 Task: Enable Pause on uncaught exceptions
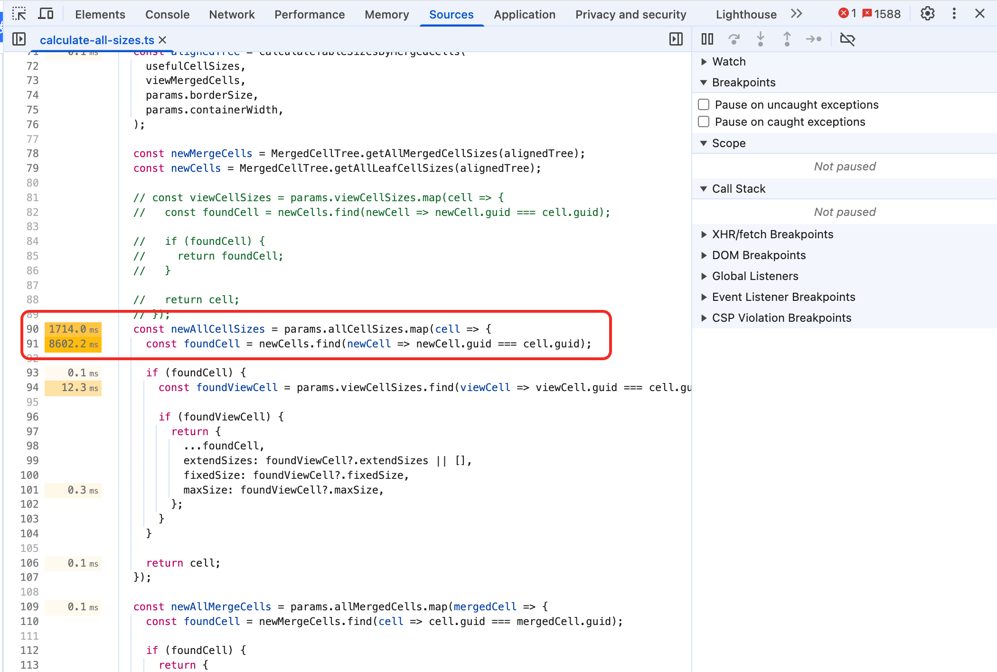point(704,104)
